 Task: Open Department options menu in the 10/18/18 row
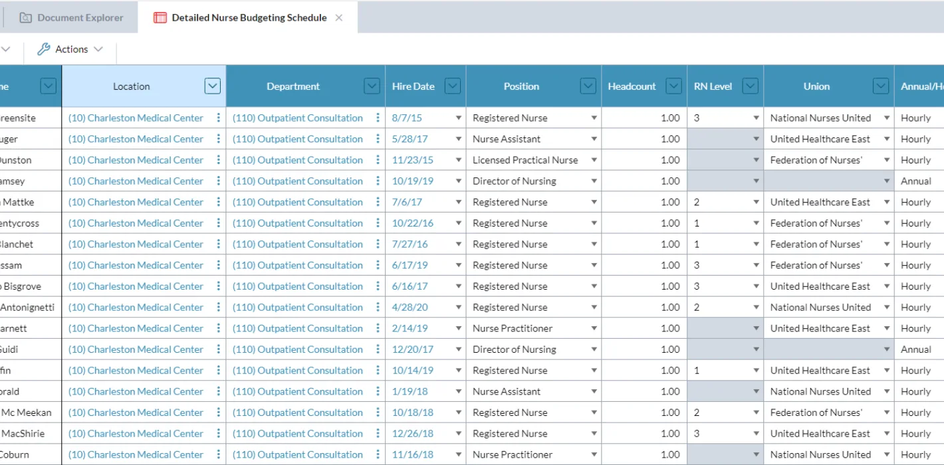[x=378, y=413]
